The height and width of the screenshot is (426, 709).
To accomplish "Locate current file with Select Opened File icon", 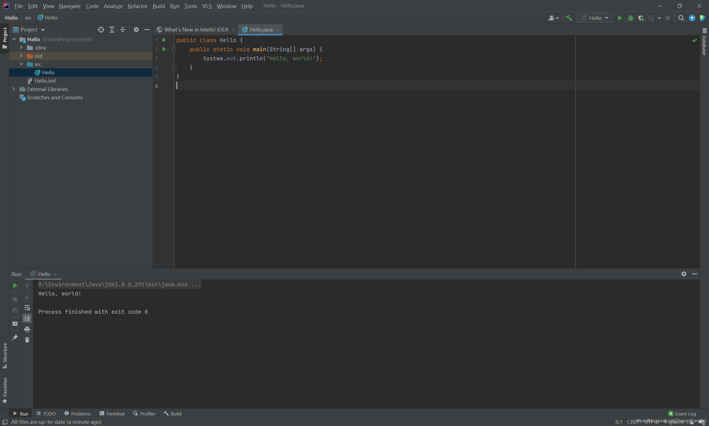I will [x=101, y=30].
